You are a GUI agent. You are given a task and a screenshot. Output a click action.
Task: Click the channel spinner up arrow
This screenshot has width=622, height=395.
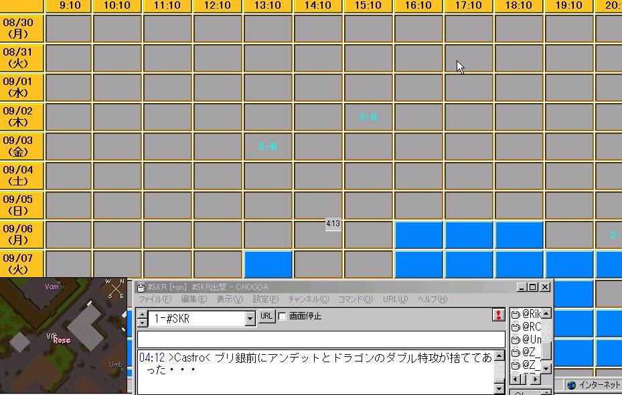coord(143,314)
